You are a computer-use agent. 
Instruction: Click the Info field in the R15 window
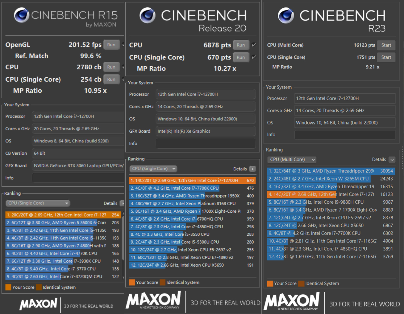pos(78,178)
